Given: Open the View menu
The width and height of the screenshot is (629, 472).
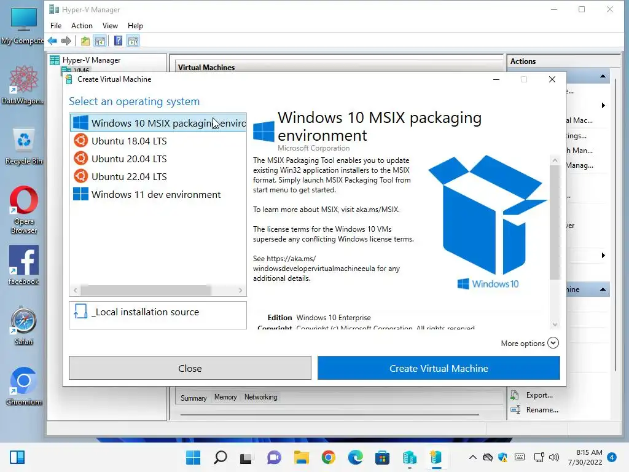Looking at the screenshot, I should coord(110,26).
